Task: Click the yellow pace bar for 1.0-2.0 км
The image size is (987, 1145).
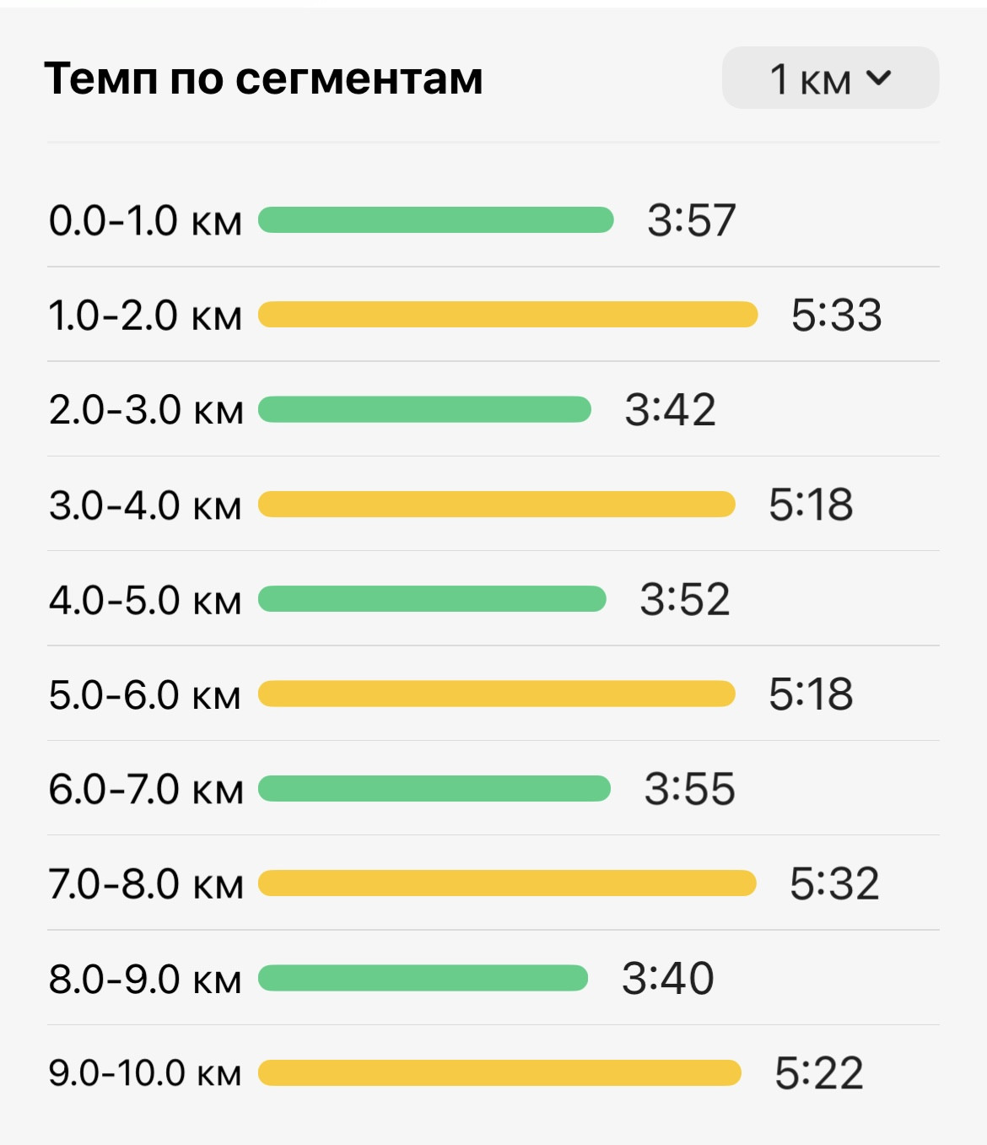Action: click(x=508, y=315)
